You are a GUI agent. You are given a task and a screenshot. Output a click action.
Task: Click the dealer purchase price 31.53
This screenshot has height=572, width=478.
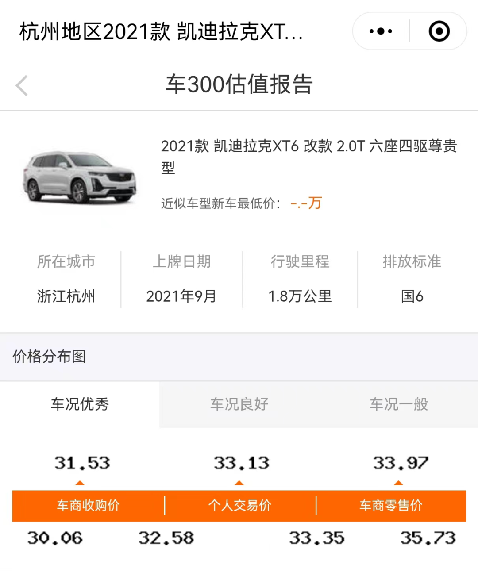[81, 463]
